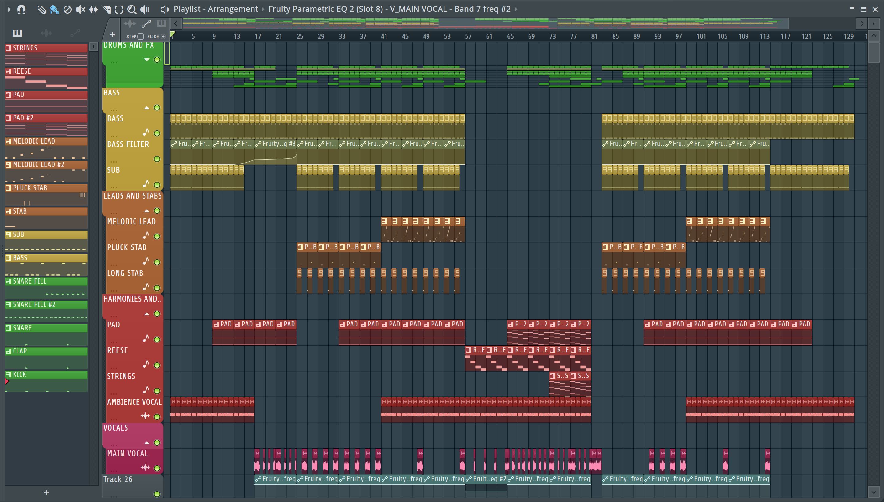The width and height of the screenshot is (884, 502).
Task: Click speaker icon before Playlist title
Action: pyautogui.click(x=165, y=9)
